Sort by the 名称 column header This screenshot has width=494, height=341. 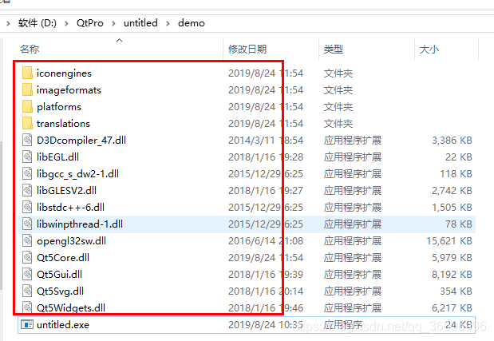(30, 50)
